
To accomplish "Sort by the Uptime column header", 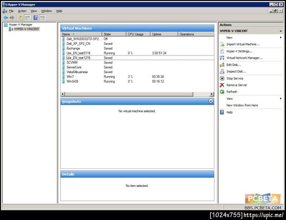I will (164, 34).
